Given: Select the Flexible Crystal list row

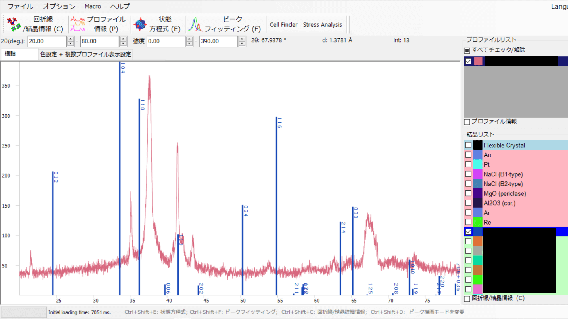Looking at the screenshot, I should click(516, 145).
